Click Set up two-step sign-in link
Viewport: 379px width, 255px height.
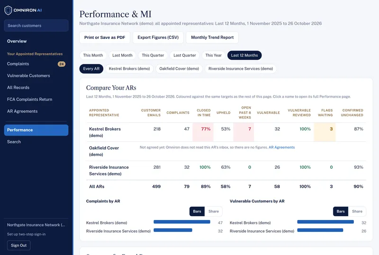(x=26, y=234)
